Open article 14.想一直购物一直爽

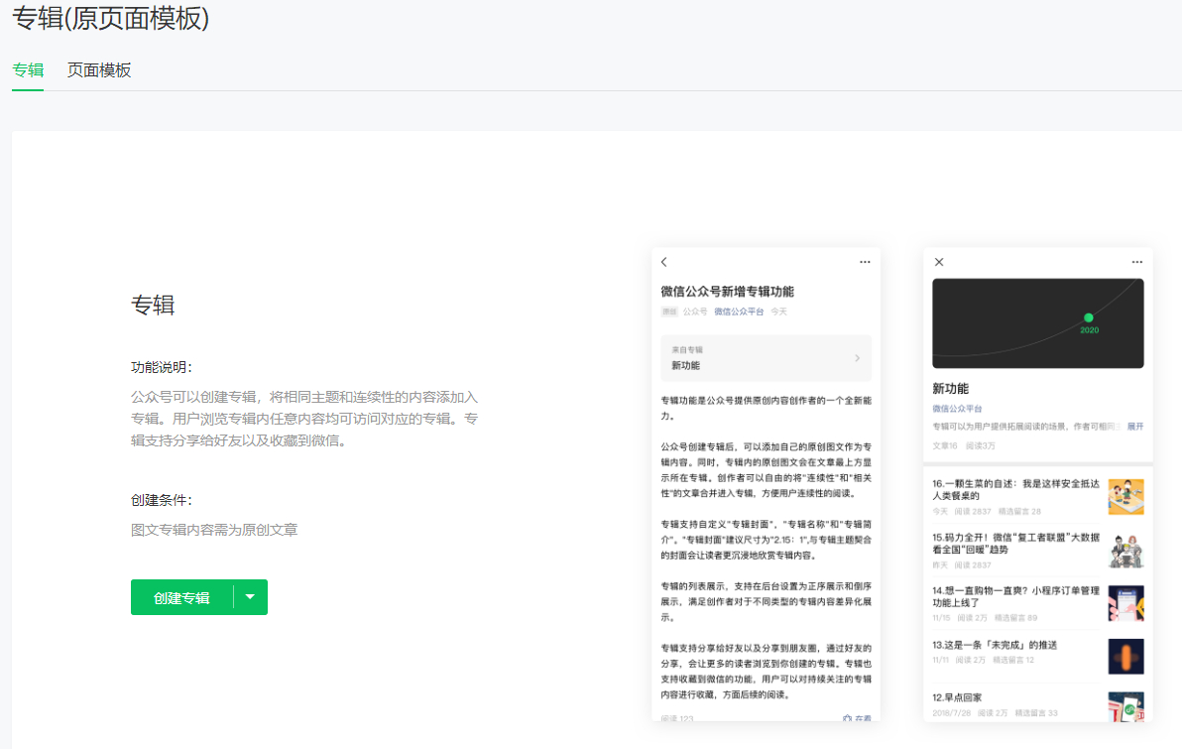click(x=1015, y=596)
